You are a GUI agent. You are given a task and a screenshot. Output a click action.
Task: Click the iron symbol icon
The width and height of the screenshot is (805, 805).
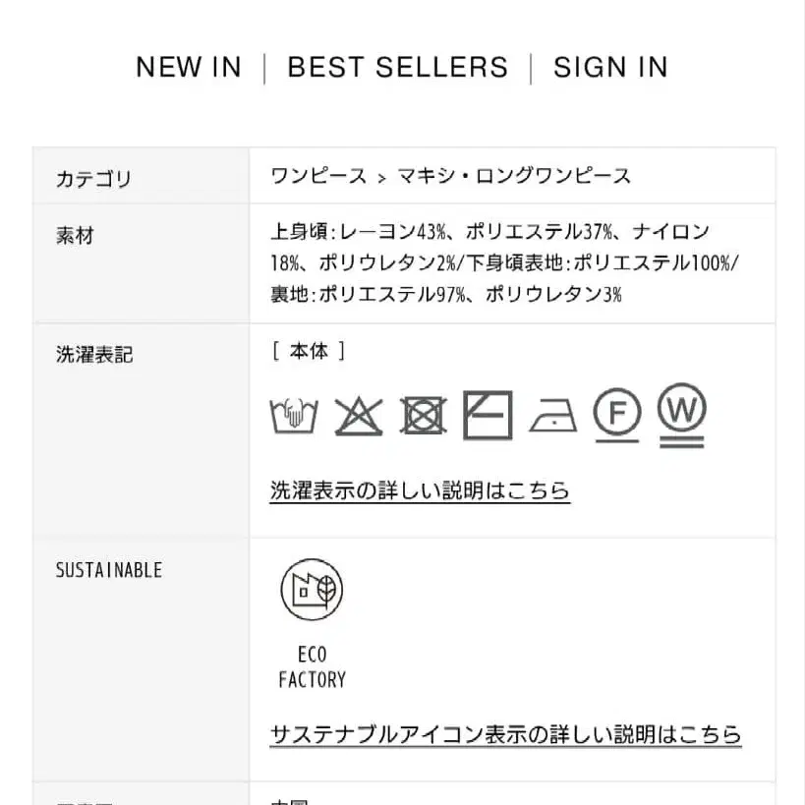pyautogui.click(x=552, y=416)
